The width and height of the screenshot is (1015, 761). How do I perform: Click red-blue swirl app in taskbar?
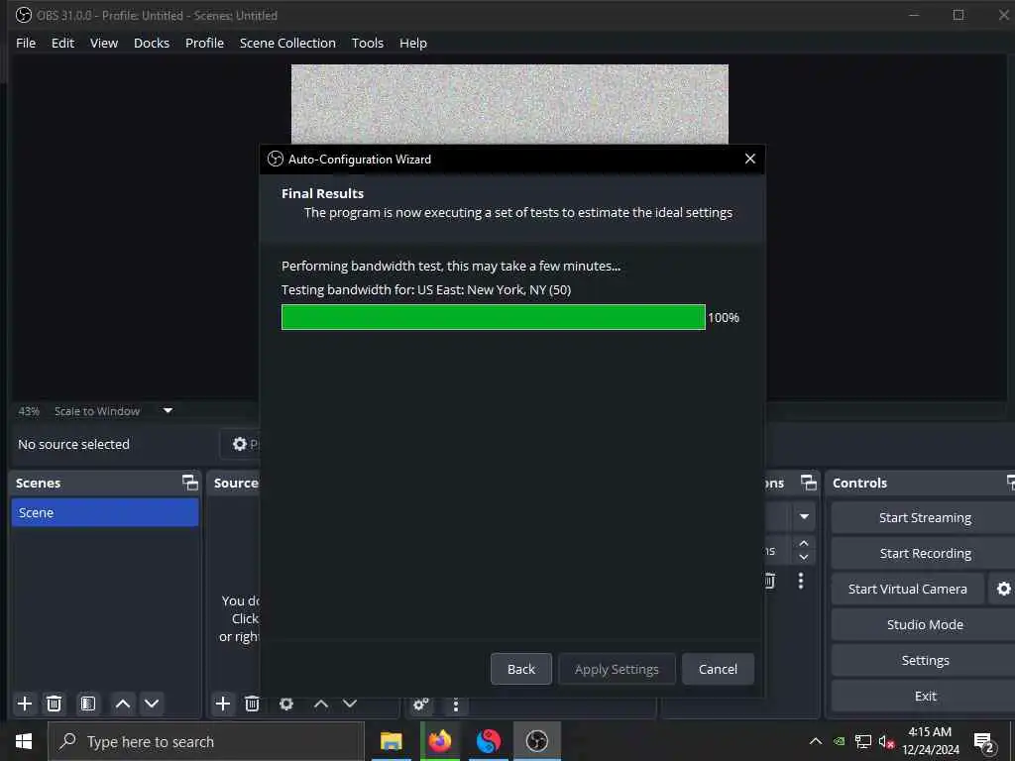coord(488,741)
